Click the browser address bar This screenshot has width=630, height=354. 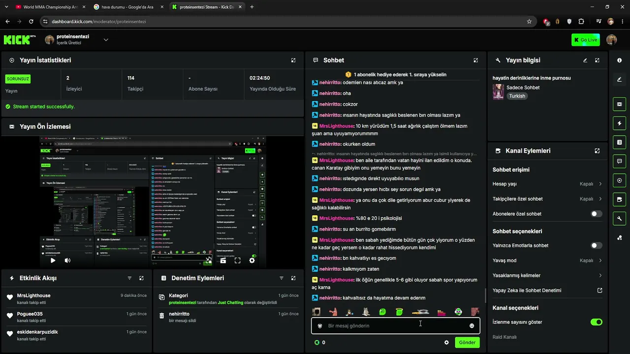[285, 22]
